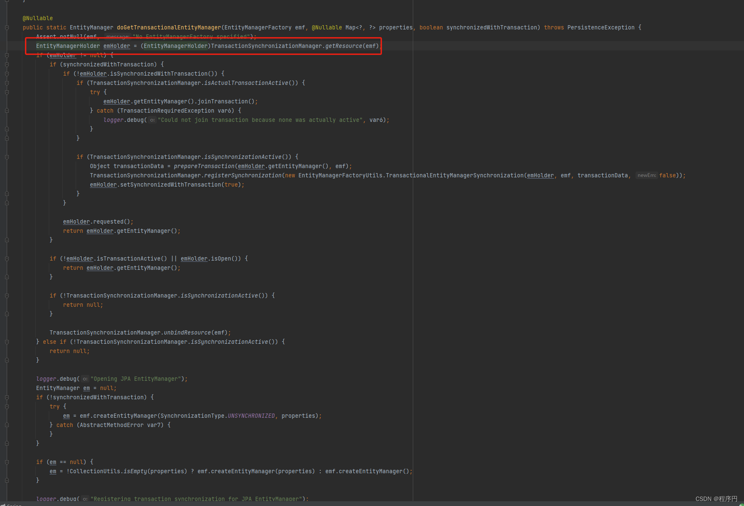Click the gutter marker next to EntityManager em = null line
The height and width of the screenshot is (506, 744).
(6, 388)
